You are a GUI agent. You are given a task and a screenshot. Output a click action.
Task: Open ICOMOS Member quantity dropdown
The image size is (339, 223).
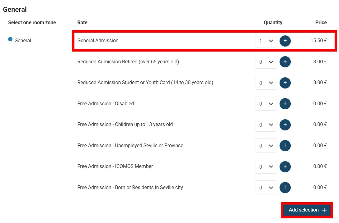click(266, 166)
